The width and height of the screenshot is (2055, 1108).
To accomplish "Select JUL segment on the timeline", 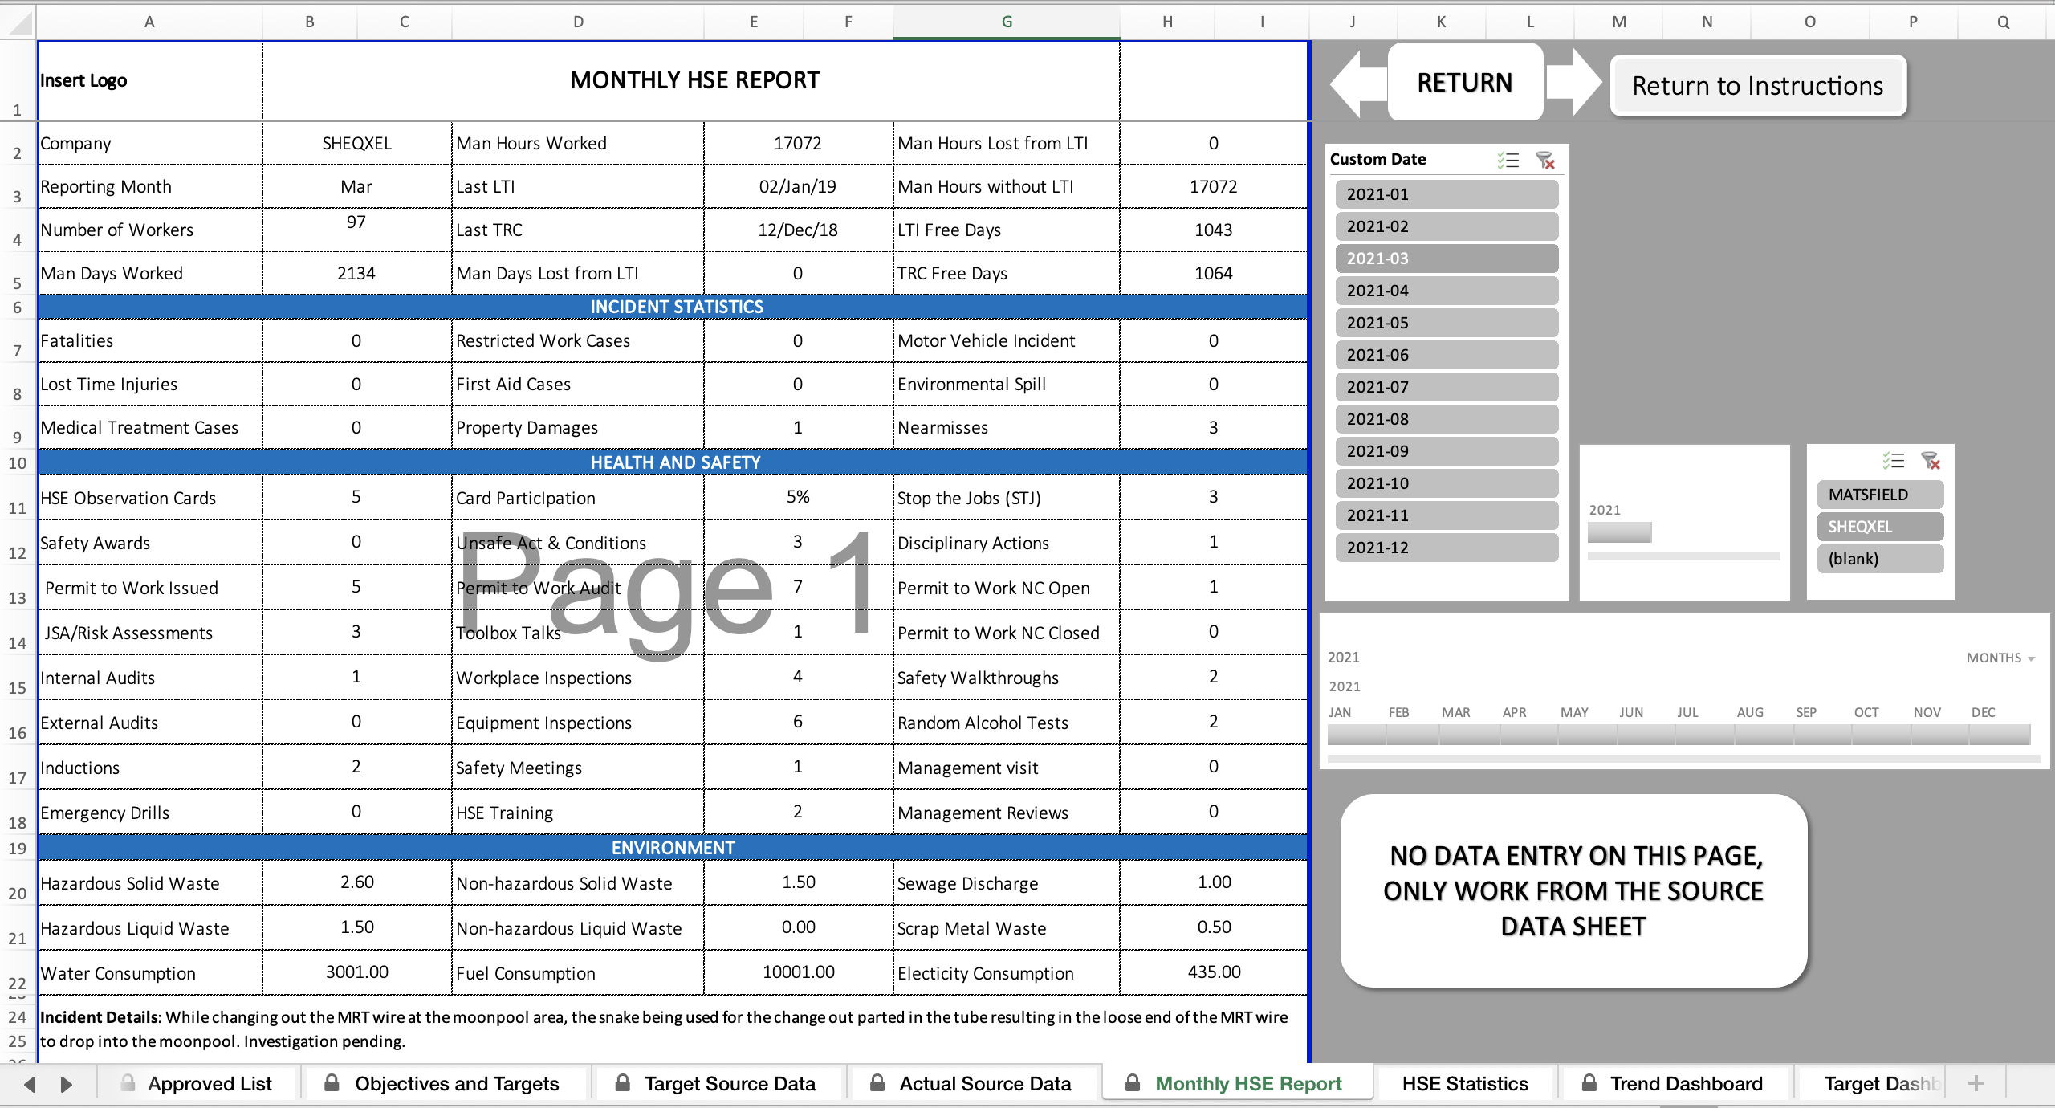I will pos(1705,734).
